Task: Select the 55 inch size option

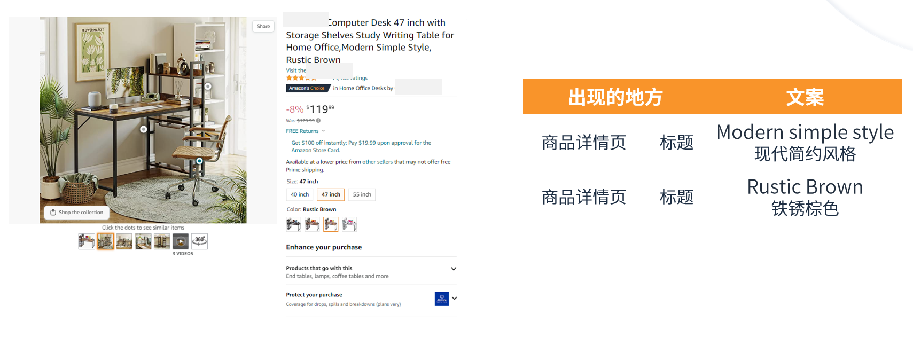Action: tap(362, 194)
